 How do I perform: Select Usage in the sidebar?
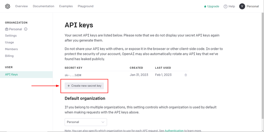pos(9,42)
